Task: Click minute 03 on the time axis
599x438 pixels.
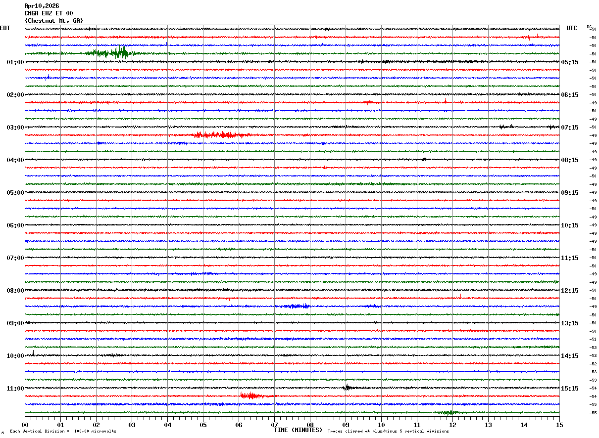Action: coord(132,425)
